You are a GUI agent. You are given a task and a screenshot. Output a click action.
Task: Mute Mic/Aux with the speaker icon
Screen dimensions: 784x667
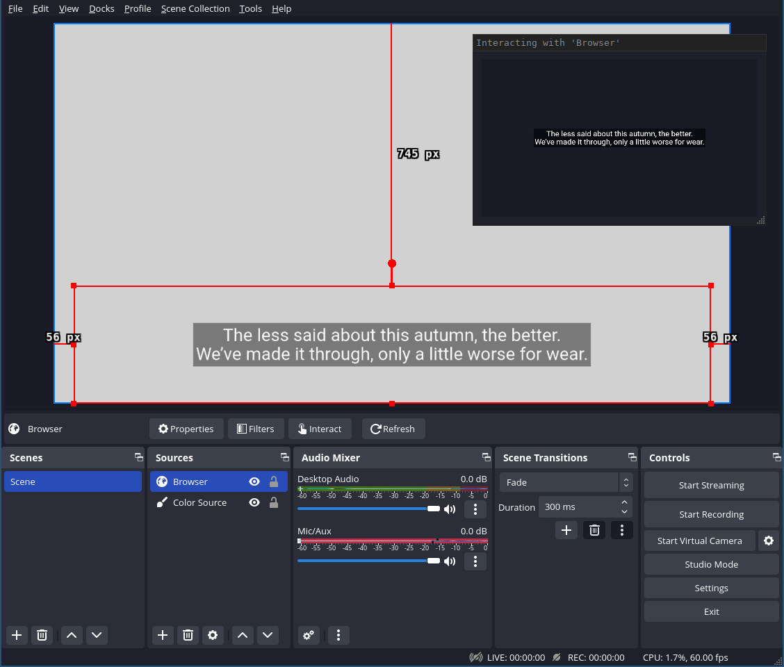[x=450, y=561]
